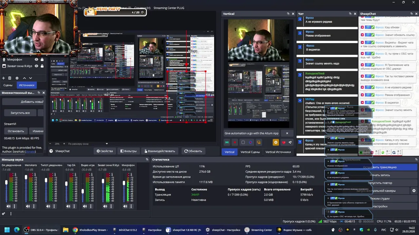Screen dimensions: 419x235
Task: Click РУС language indicator in tray
Action: click(384, 230)
